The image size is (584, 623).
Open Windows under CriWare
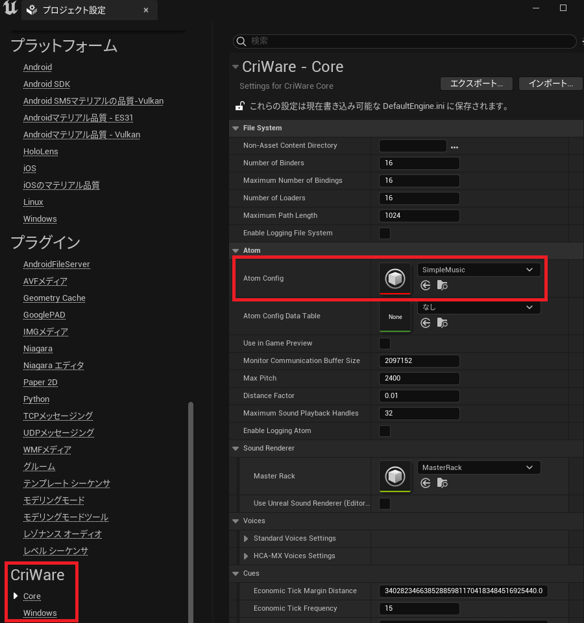40,613
